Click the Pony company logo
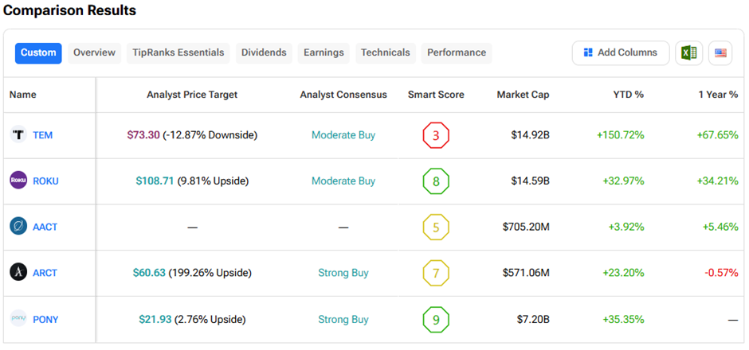 [18, 318]
